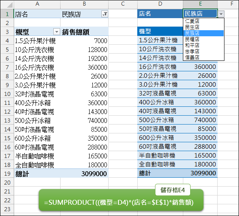The width and height of the screenshot is (239, 216).
Task: Choose 民權店 from the dropdown list
Action: 203,39
